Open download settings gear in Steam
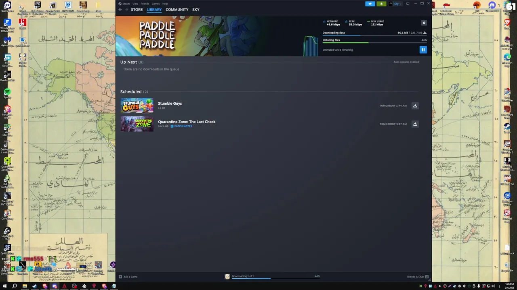This screenshot has height=290, width=517. coord(424,23)
